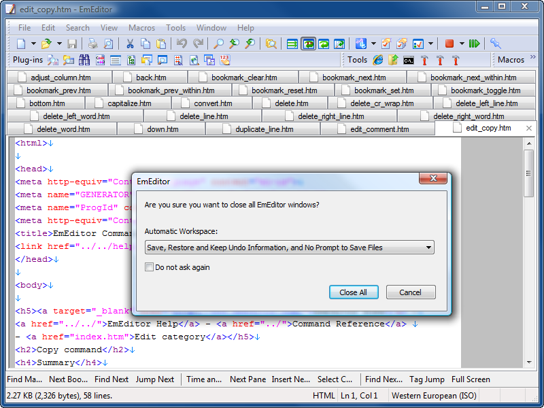Click the binoculars plug-in icon

(84, 60)
